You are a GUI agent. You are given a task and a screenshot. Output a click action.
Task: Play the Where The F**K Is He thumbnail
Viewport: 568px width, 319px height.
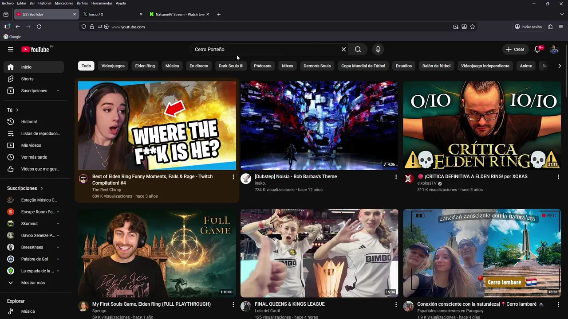[157, 125]
